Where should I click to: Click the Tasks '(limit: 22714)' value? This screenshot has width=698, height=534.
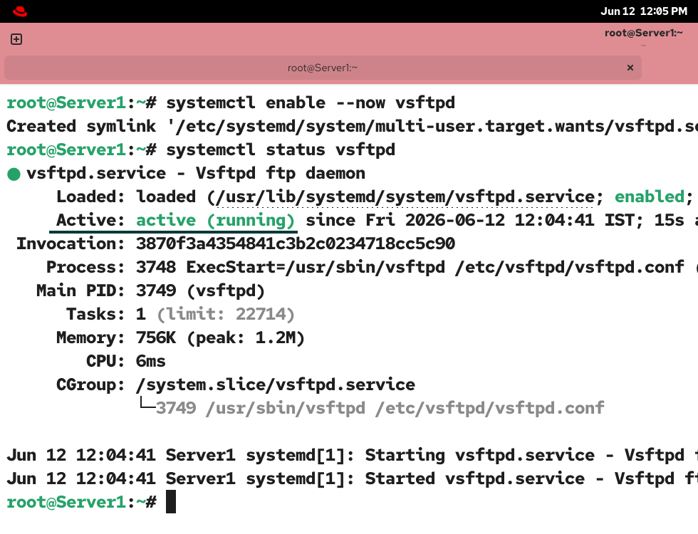tap(226, 314)
